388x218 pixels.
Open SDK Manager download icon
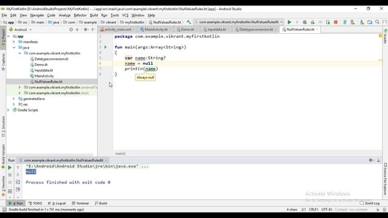[x=362, y=22]
